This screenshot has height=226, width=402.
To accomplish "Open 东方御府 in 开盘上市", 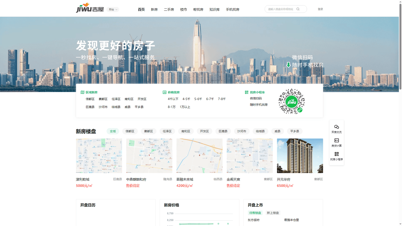I will pos(253,220).
